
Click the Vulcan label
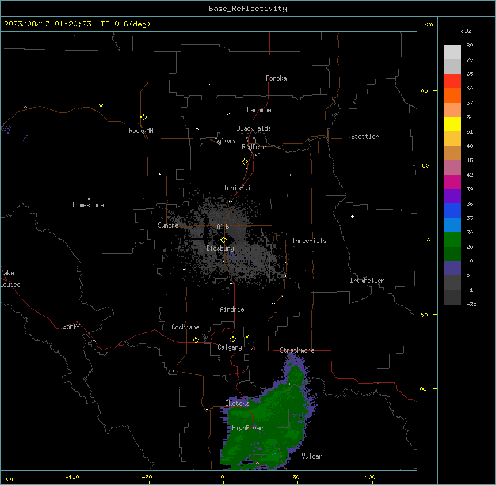[x=312, y=456]
